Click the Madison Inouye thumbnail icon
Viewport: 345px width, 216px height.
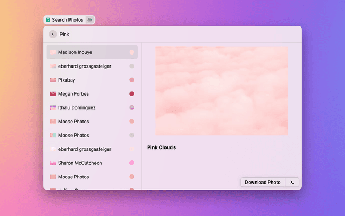click(53, 52)
